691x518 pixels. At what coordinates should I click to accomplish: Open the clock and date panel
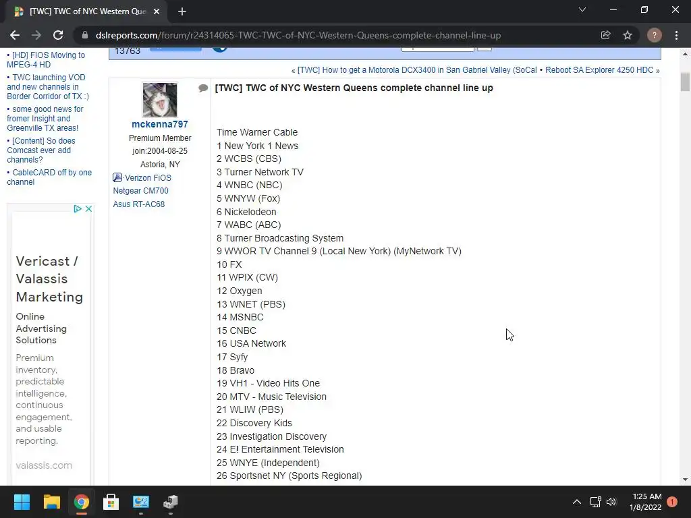(x=646, y=502)
